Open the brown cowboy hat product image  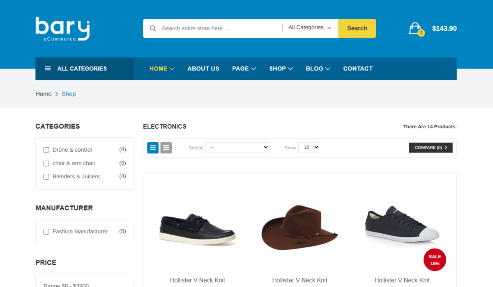click(299, 228)
